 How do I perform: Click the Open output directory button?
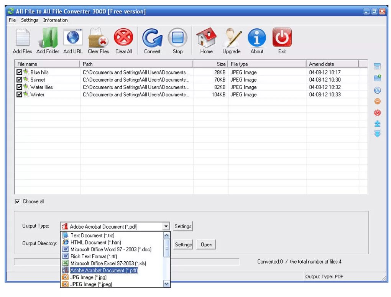(207, 244)
